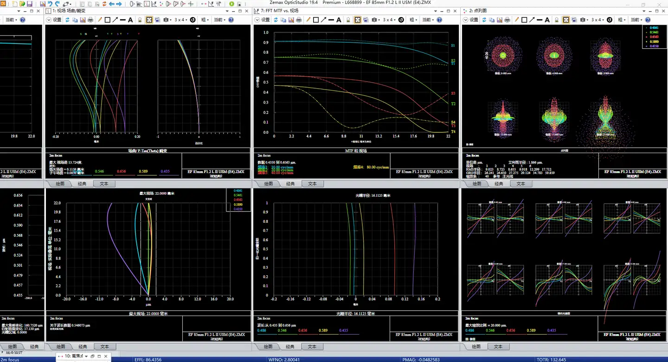This screenshot has height=362, width=668.
Task: Open a file using main toolbar folder icon
Action: pos(22,4)
